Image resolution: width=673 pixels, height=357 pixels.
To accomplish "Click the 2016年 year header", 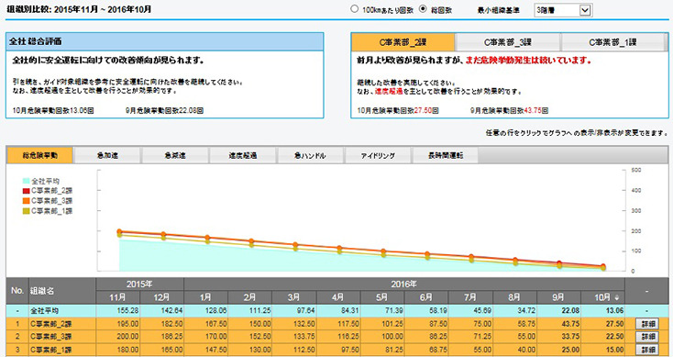I will point(403,284).
